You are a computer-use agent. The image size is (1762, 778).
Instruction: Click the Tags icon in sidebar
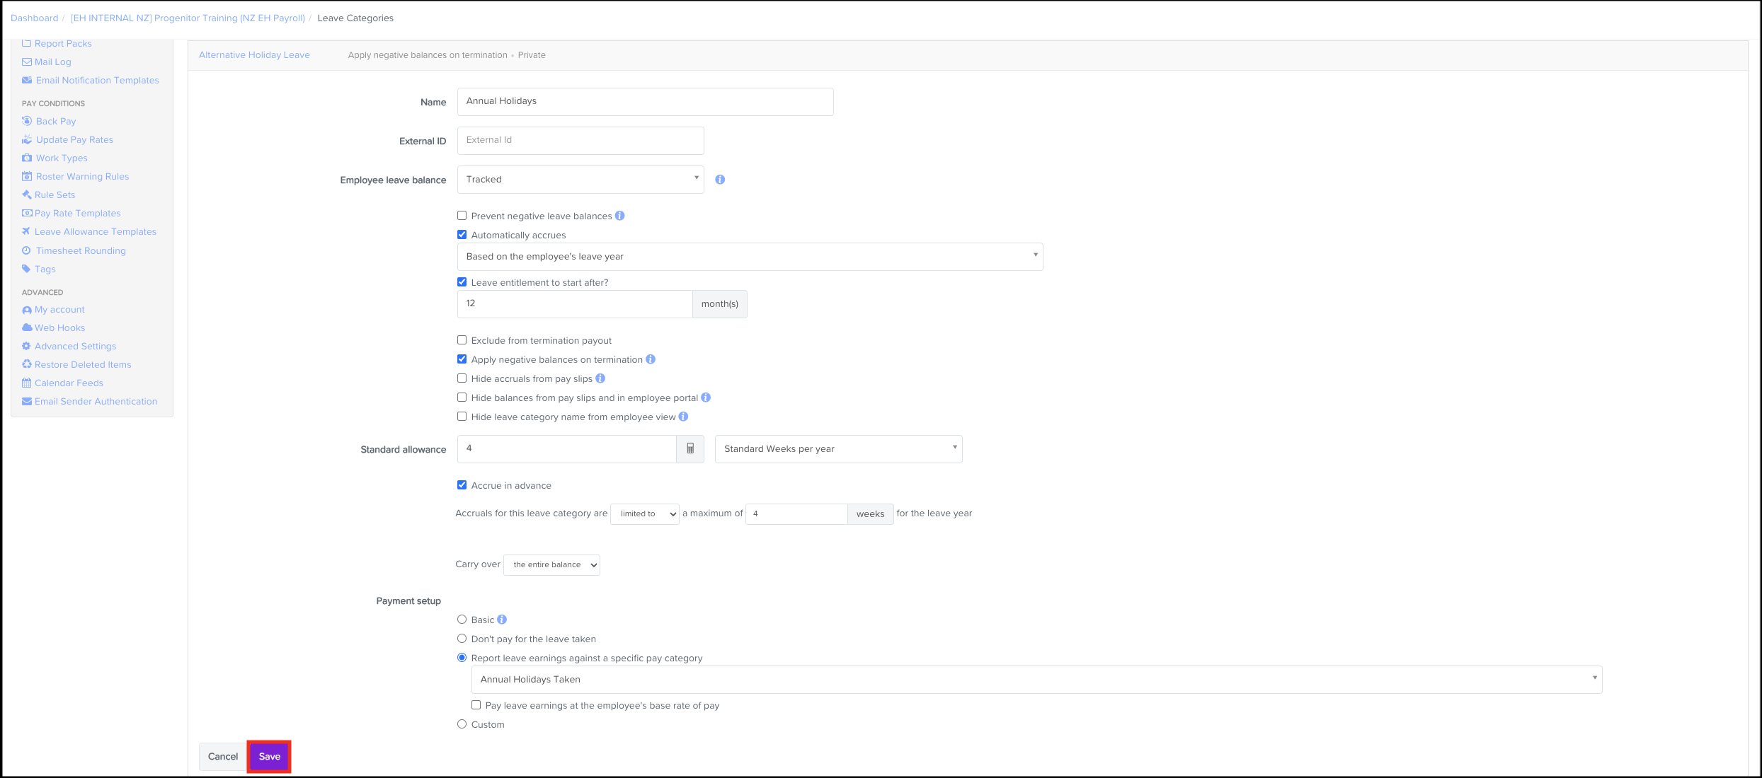pyautogui.click(x=26, y=269)
